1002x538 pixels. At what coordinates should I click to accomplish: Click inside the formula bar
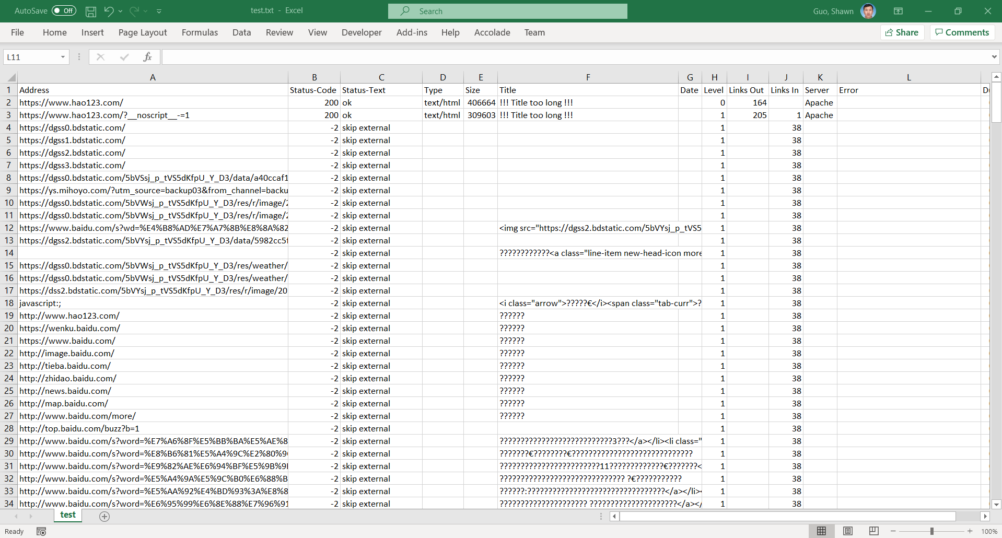575,57
